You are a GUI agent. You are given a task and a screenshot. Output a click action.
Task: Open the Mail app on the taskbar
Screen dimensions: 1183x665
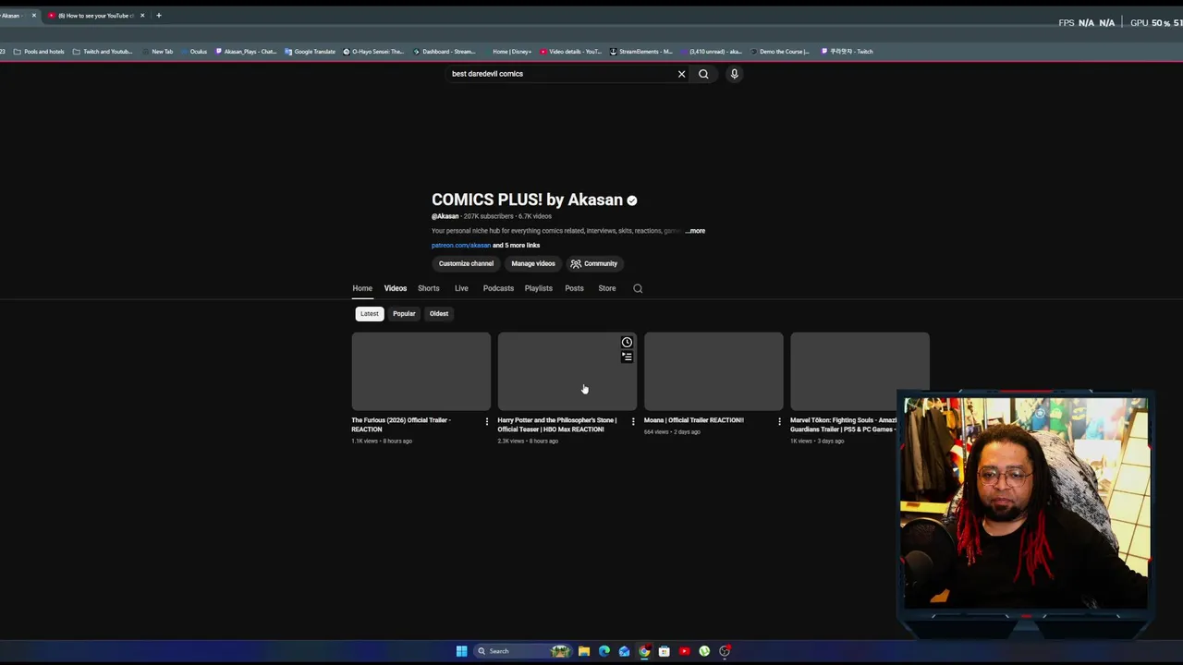tap(624, 651)
